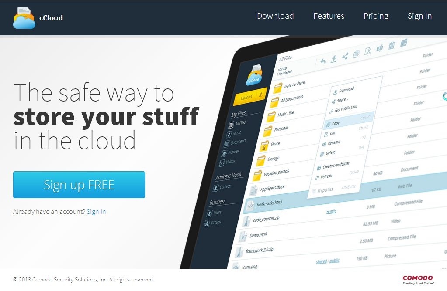Viewport: 447px width, 291px height.
Task: Choose Share... in the context menu
Action: tap(340, 101)
